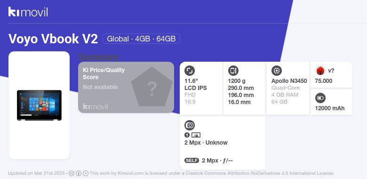
Task: Click the 12000 mAh battery value
Action: click(x=330, y=108)
